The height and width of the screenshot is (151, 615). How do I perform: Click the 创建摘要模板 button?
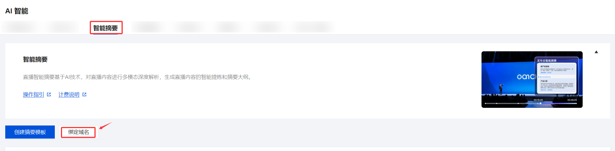click(30, 132)
